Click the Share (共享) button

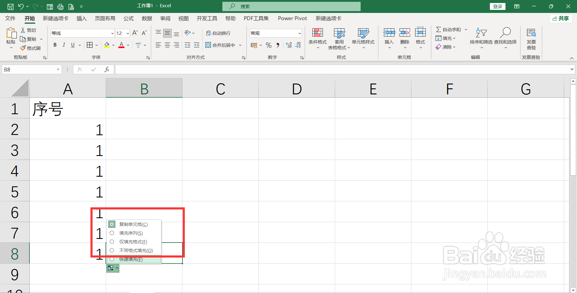click(561, 19)
